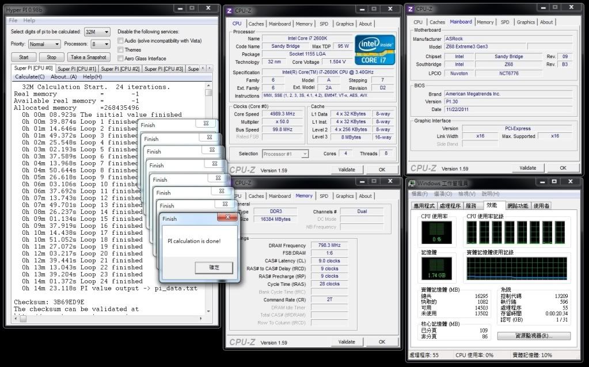Click the Checksum: 3B69ED9E line in Hyper PI
Screen dimensions: 589x367
coord(49,302)
